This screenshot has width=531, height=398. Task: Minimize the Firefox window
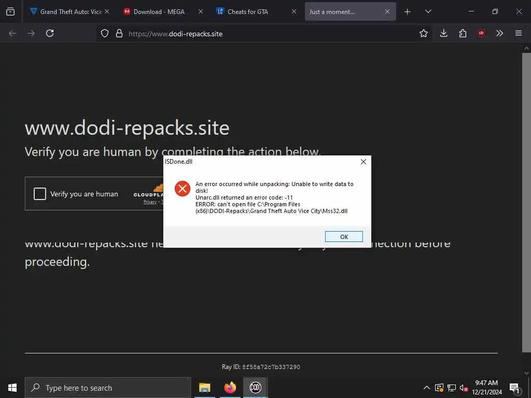(x=471, y=11)
